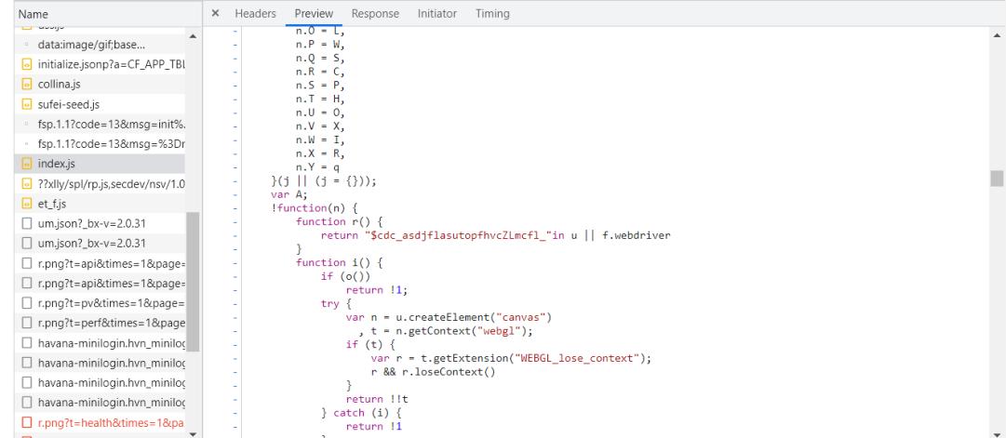
Task: Click the et_f.js script file icon
Action: click(26, 204)
